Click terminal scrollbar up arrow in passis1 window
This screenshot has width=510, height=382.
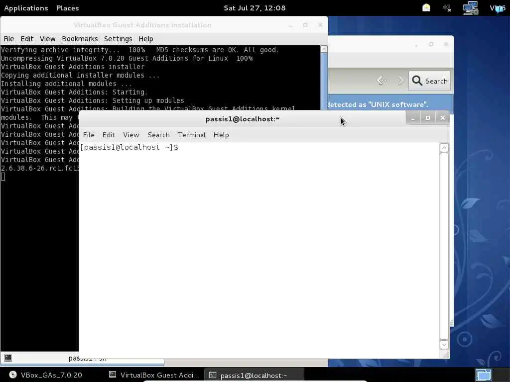coord(444,148)
